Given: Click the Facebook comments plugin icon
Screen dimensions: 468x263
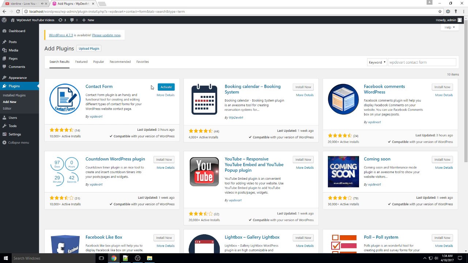Looking at the screenshot, I should tap(343, 99).
